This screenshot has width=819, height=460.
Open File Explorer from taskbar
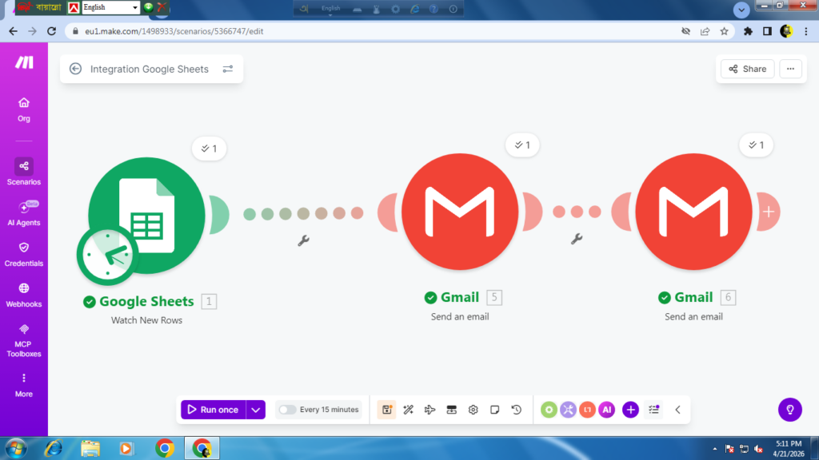pos(90,449)
